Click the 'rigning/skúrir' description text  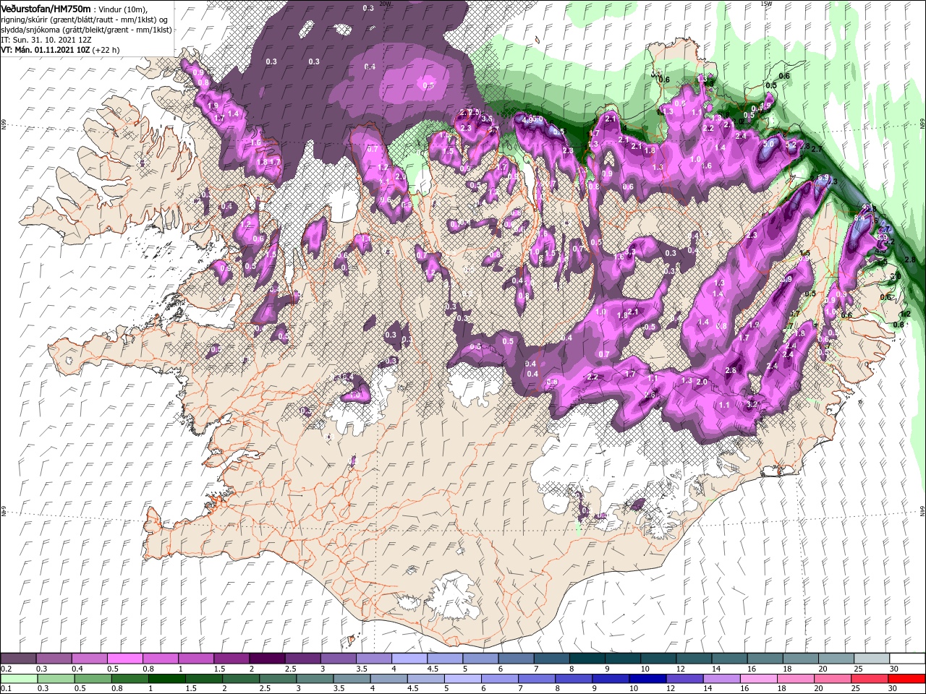pyautogui.click(x=23, y=19)
